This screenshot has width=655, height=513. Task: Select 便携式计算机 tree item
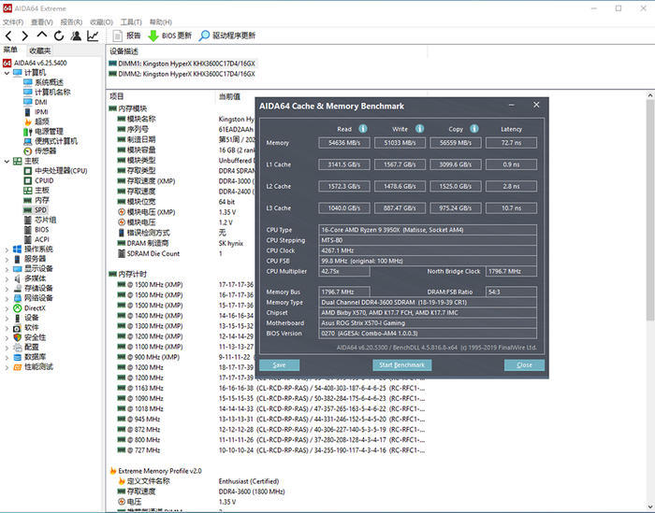56,141
